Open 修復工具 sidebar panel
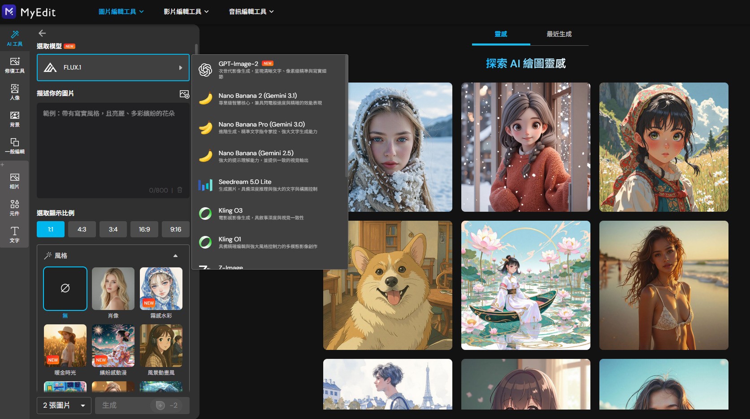The image size is (750, 419). click(x=15, y=65)
